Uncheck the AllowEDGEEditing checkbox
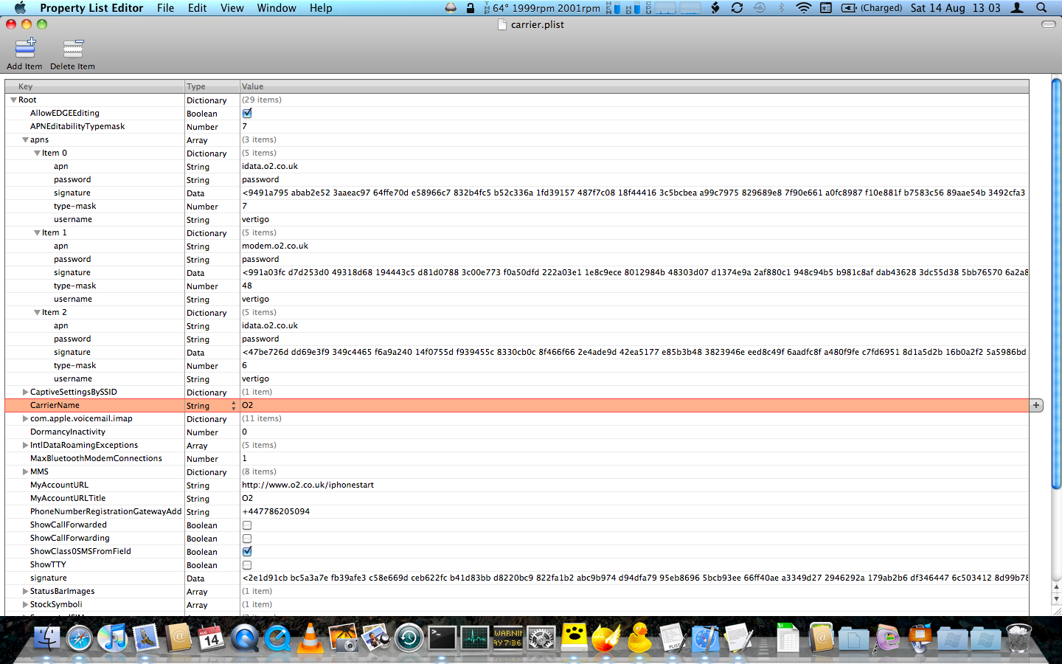Screen dimensions: 1062x664 click(x=247, y=113)
